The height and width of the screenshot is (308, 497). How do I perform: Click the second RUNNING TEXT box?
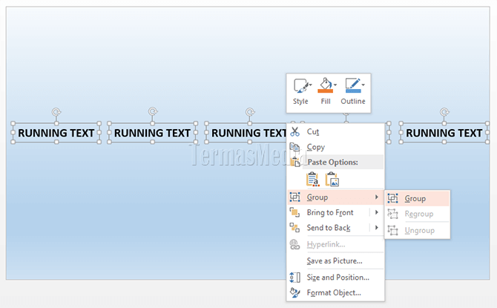[152, 133]
